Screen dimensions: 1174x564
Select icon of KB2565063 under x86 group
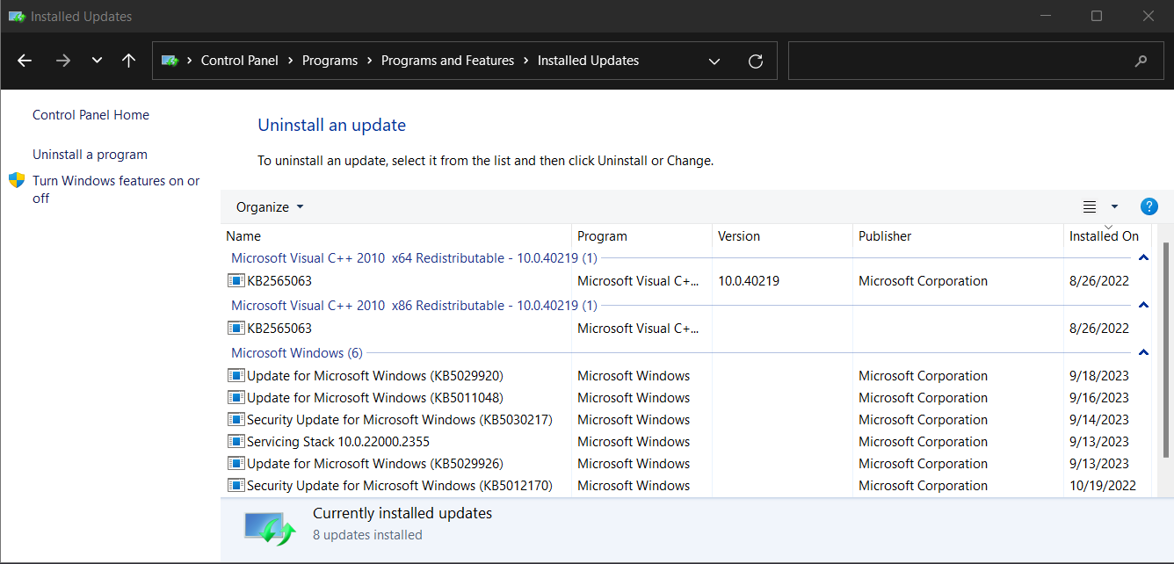pyautogui.click(x=236, y=329)
